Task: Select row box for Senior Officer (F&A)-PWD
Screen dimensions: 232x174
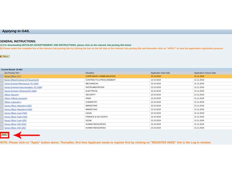Action: (2, 117)
